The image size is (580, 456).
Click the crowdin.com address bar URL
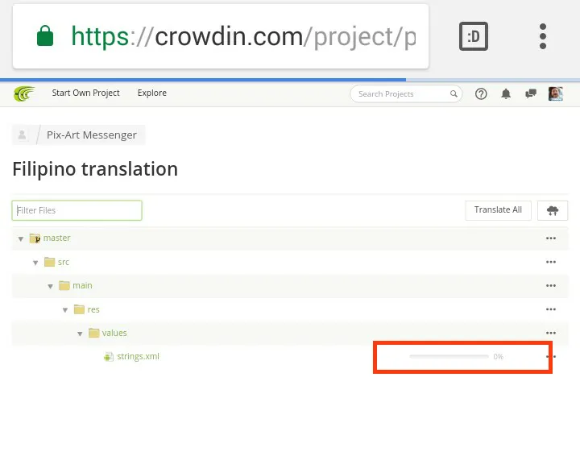coord(243,36)
